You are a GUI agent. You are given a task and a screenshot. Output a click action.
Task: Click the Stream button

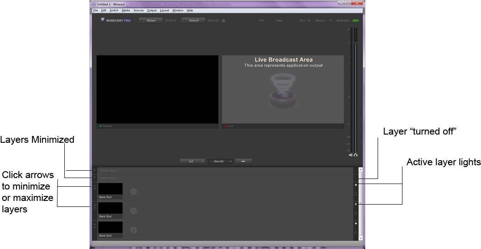click(151, 21)
